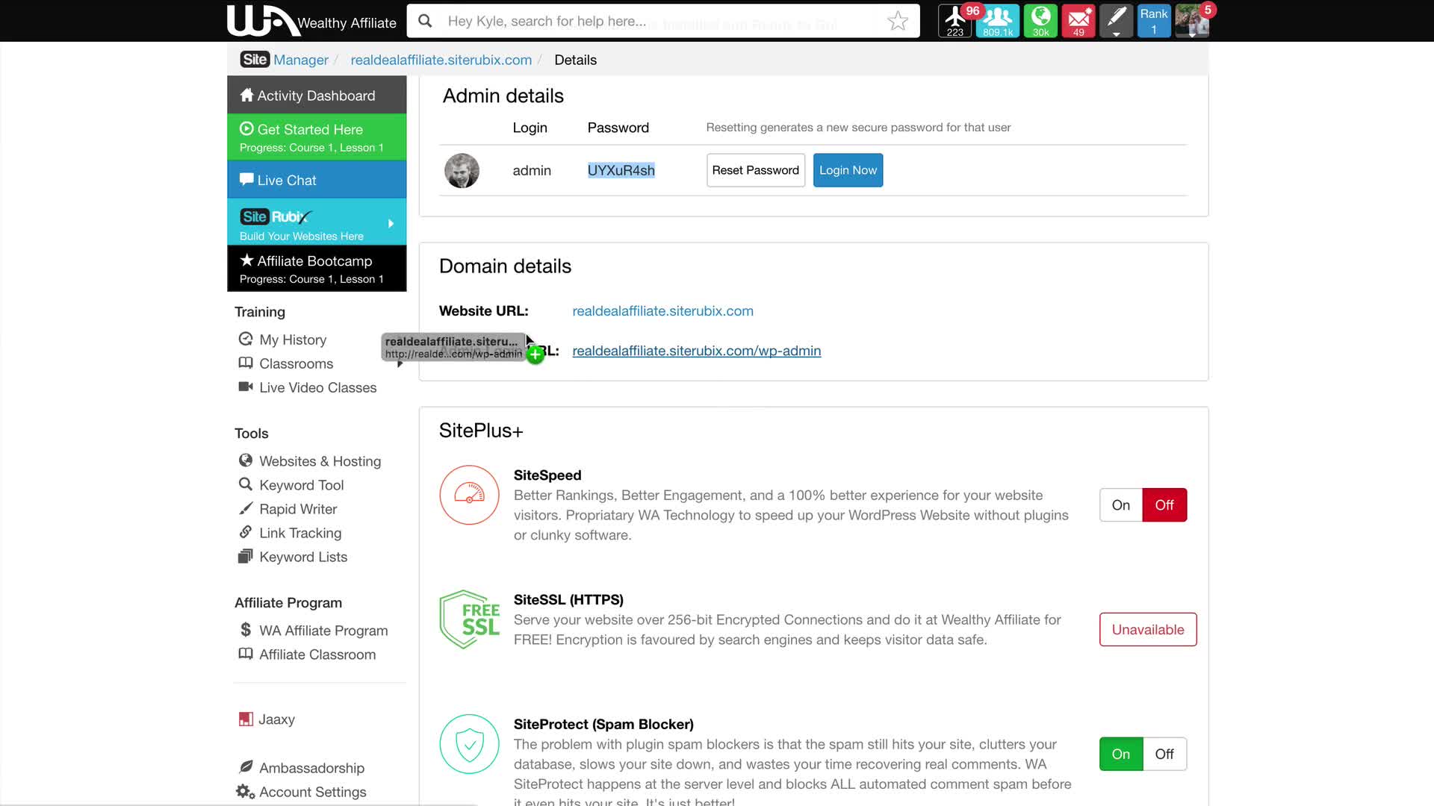Image resolution: width=1434 pixels, height=806 pixels.
Task: Open Affiliate Bootcamp menu item
Action: (x=317, y=268)
